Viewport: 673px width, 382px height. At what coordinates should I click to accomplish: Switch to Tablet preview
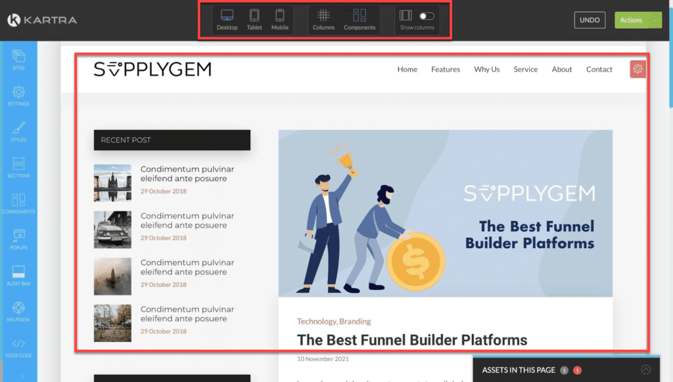click(x=254, y=20)
